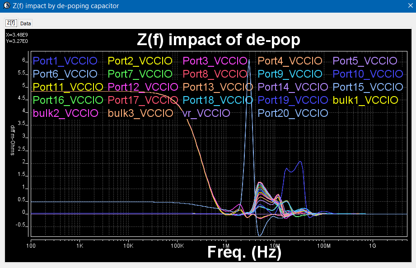The width and height of the screenshot is (416, 268).
Task: Select the bulk2_VCCIO trace label
Action: click(x=65, y=113)
